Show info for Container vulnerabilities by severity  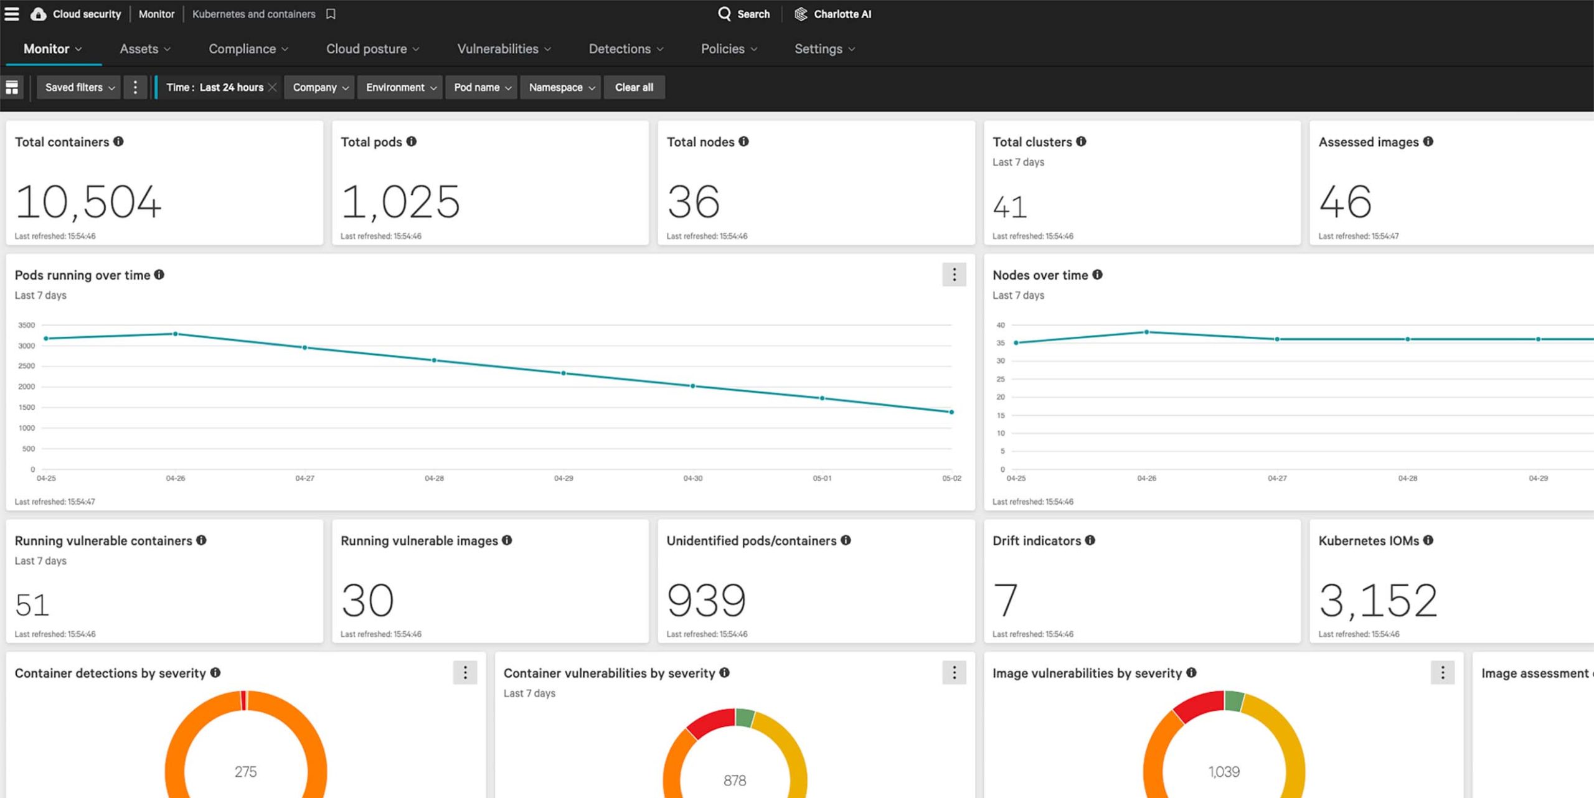click(724, 672)
